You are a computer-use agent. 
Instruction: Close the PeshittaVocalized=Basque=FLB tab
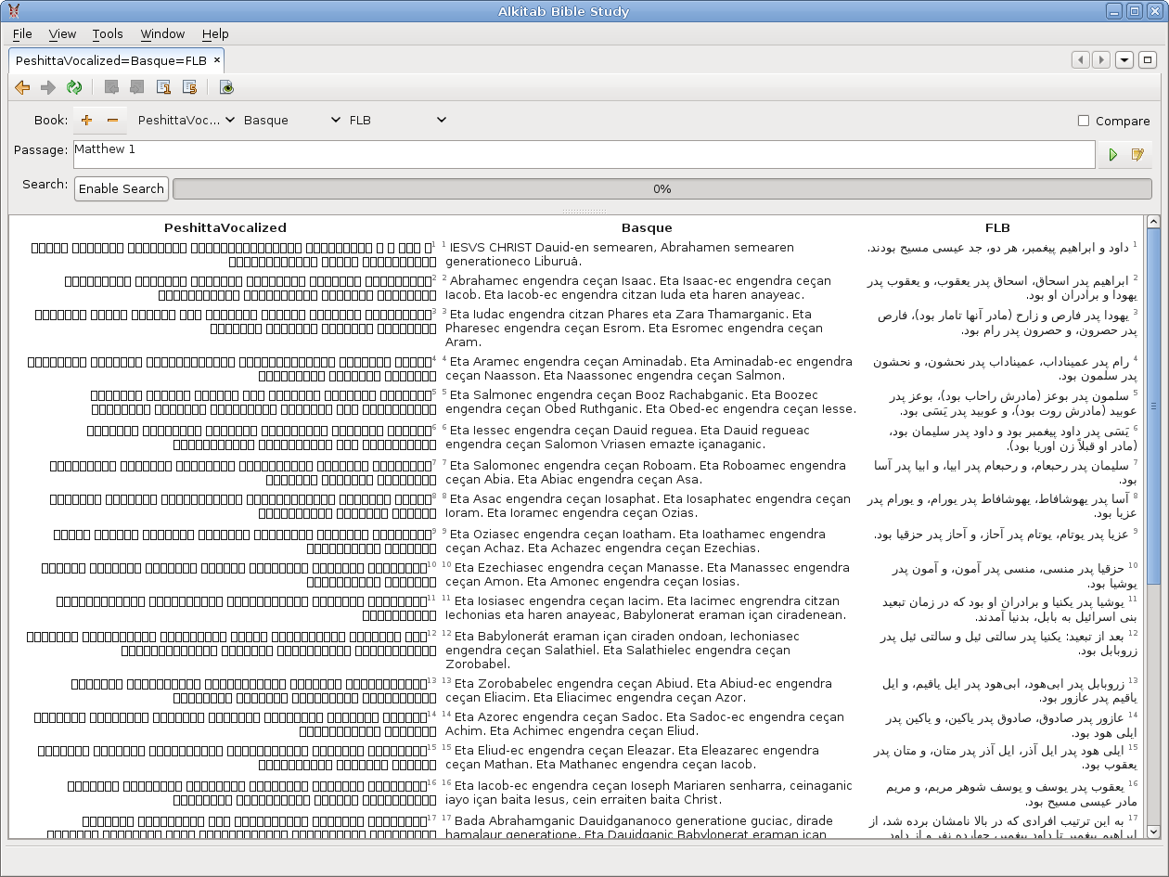217,59
